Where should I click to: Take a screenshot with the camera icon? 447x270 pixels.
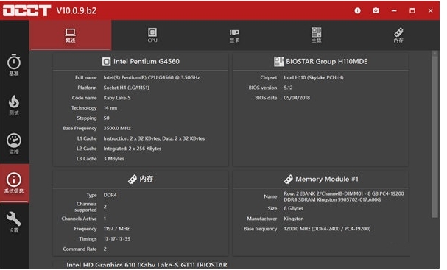click(376, 10)
